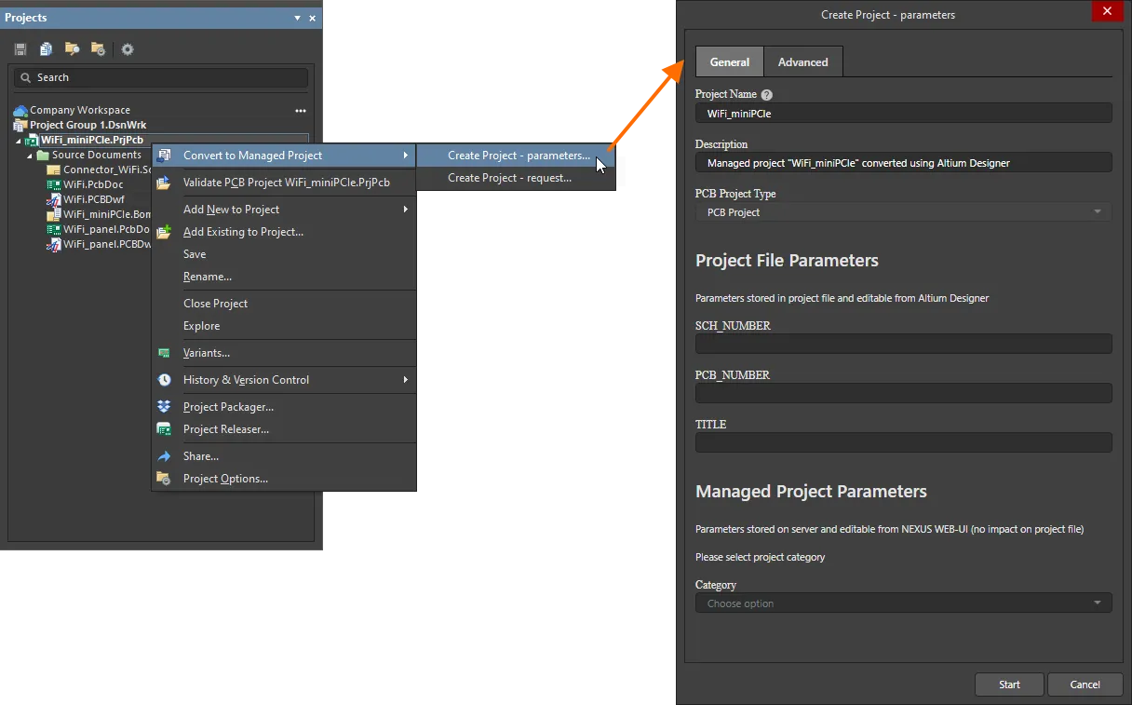1132x705 pixels.
Task: Choose Create Project - request menu item
Action: 509,178
